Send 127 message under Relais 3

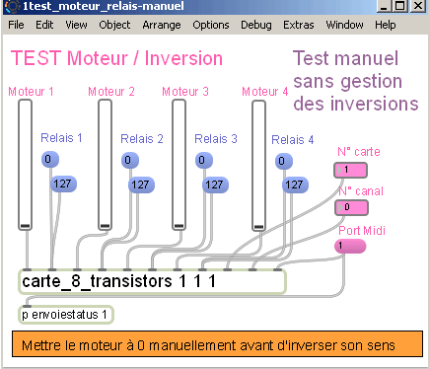215,184
